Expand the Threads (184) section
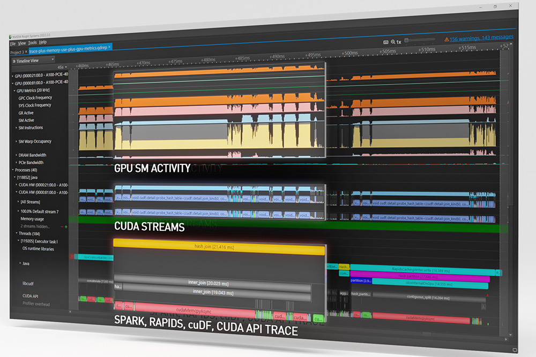This screenshot has height=357, width=536. pos(17,234)
